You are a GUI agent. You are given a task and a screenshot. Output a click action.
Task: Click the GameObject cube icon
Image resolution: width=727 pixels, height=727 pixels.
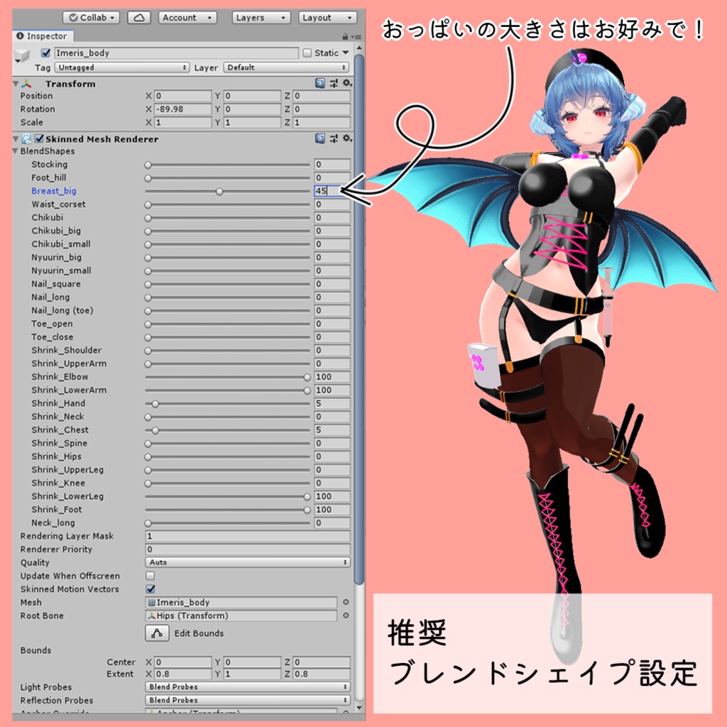point(22,55)
